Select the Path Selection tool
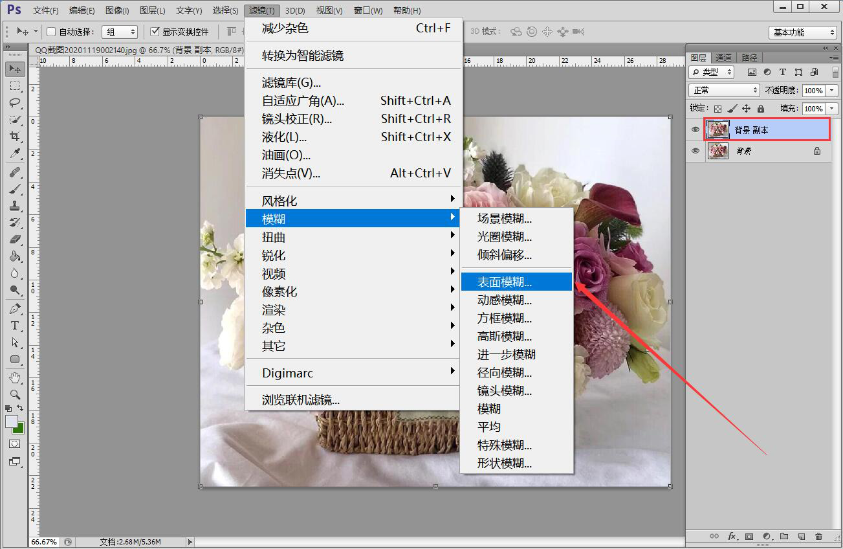843x549 pixels. pyautogui.click(x=15, y=342)
